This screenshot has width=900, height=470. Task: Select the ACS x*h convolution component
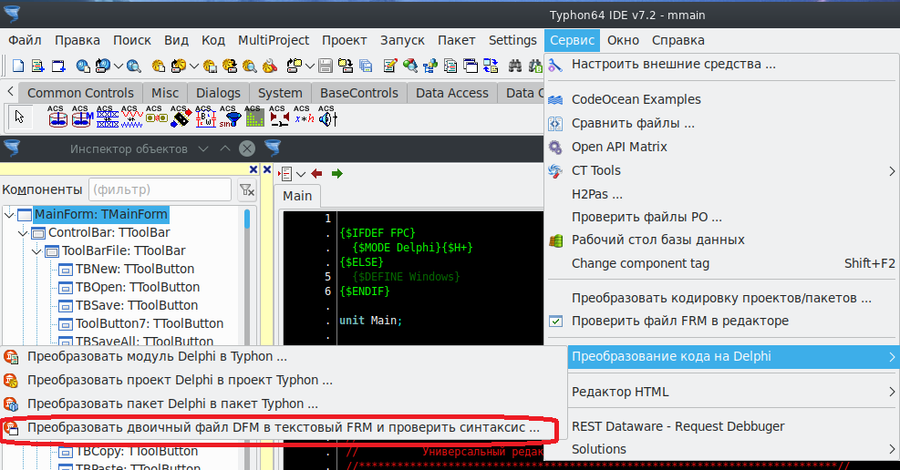(x=304, y=117)
